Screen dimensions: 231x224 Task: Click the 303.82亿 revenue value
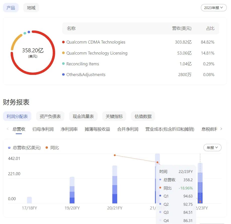click(x=183, y=42)
